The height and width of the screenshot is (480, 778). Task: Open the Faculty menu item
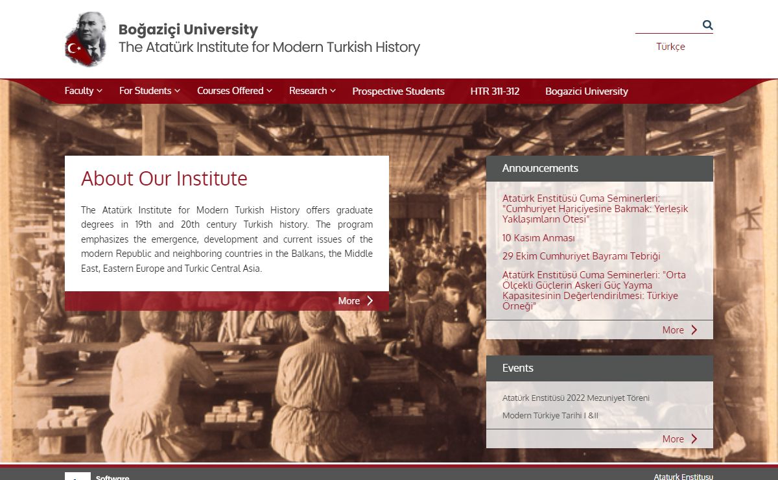click(79, 91)
